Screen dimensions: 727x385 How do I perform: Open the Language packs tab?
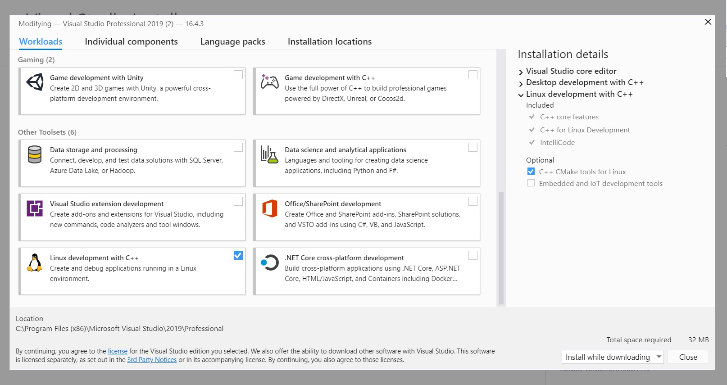click(232, 41)
